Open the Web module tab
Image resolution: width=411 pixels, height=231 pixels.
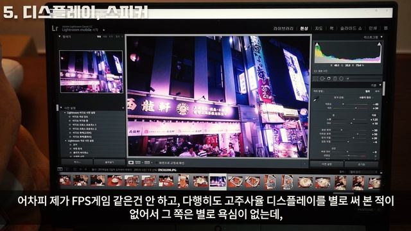tap(385, 28)
